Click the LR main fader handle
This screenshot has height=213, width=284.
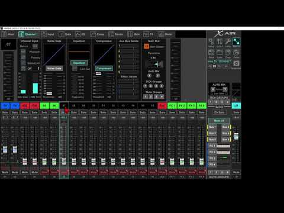(236, 136)
